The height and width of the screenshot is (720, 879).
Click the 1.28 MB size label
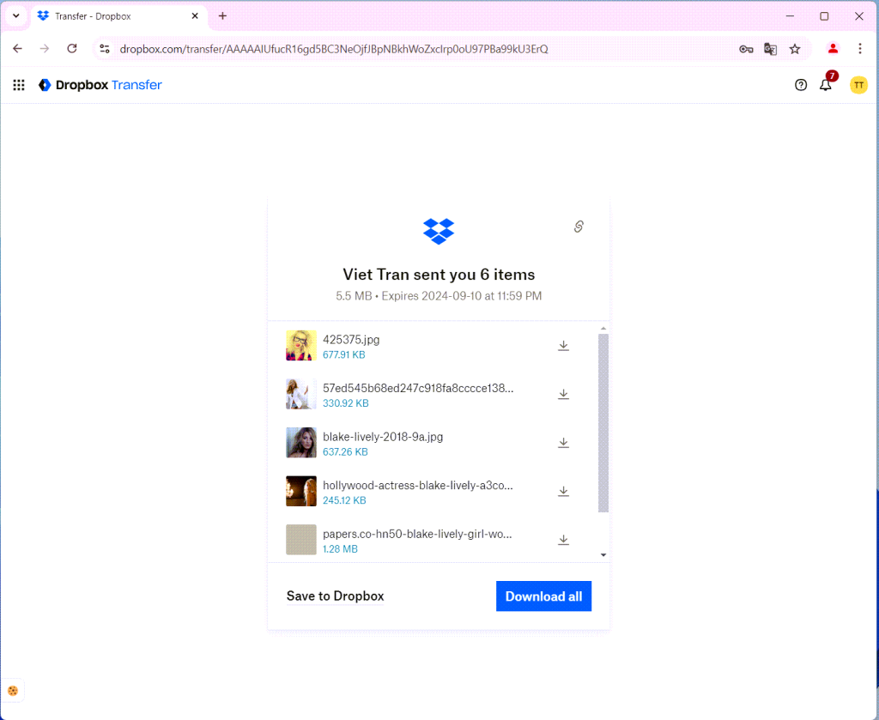[340, 549]
